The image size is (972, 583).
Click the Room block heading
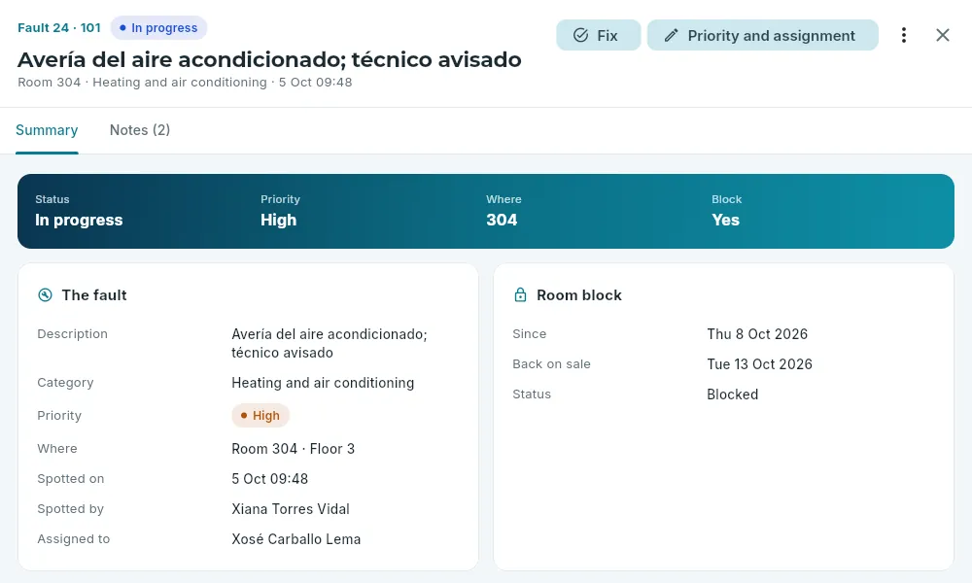pos(579,295)
